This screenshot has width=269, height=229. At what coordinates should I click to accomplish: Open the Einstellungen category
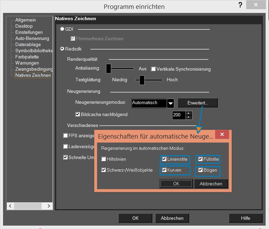(29, 32)
